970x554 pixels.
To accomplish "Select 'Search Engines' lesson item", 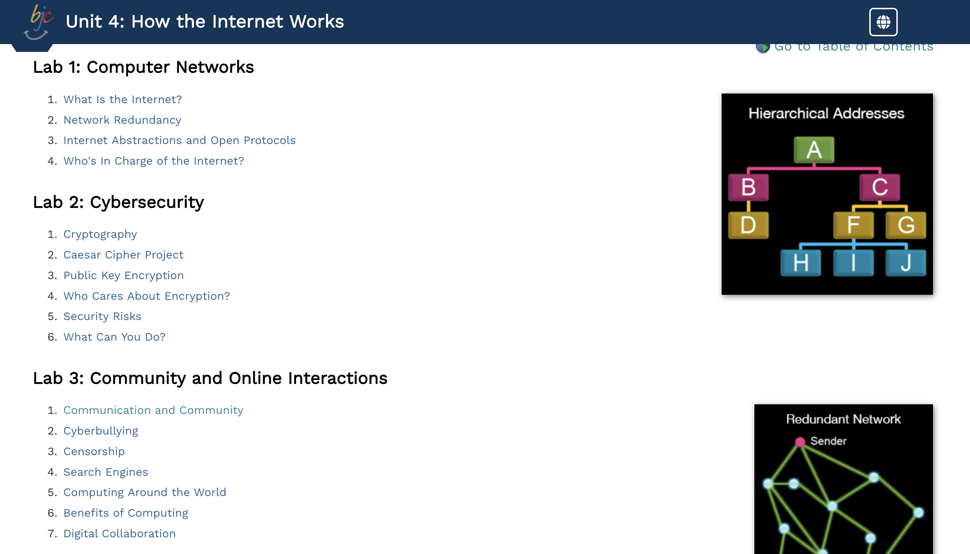I will pyautogui.click(x=105, y=472).
